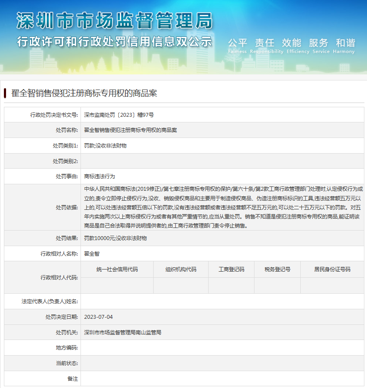Click the page heading 翟全智销售侵犯注册商标专用权的商品案
Screen dimensions: 367x388
(x=84, y=93)
